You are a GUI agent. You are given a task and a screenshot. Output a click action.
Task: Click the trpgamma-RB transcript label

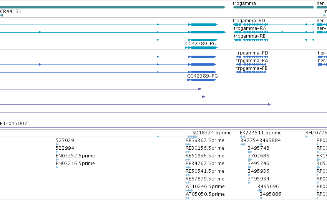(x=250, y=36)
